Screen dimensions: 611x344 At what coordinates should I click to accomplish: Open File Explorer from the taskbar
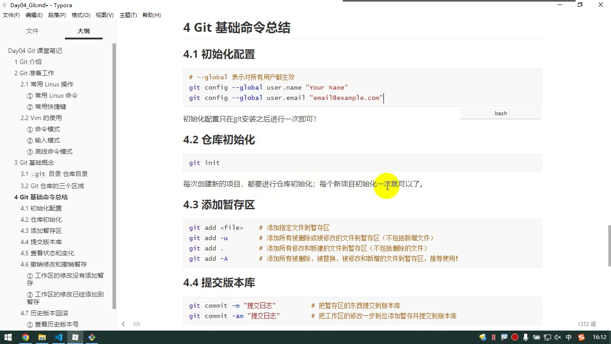[42, 337]
